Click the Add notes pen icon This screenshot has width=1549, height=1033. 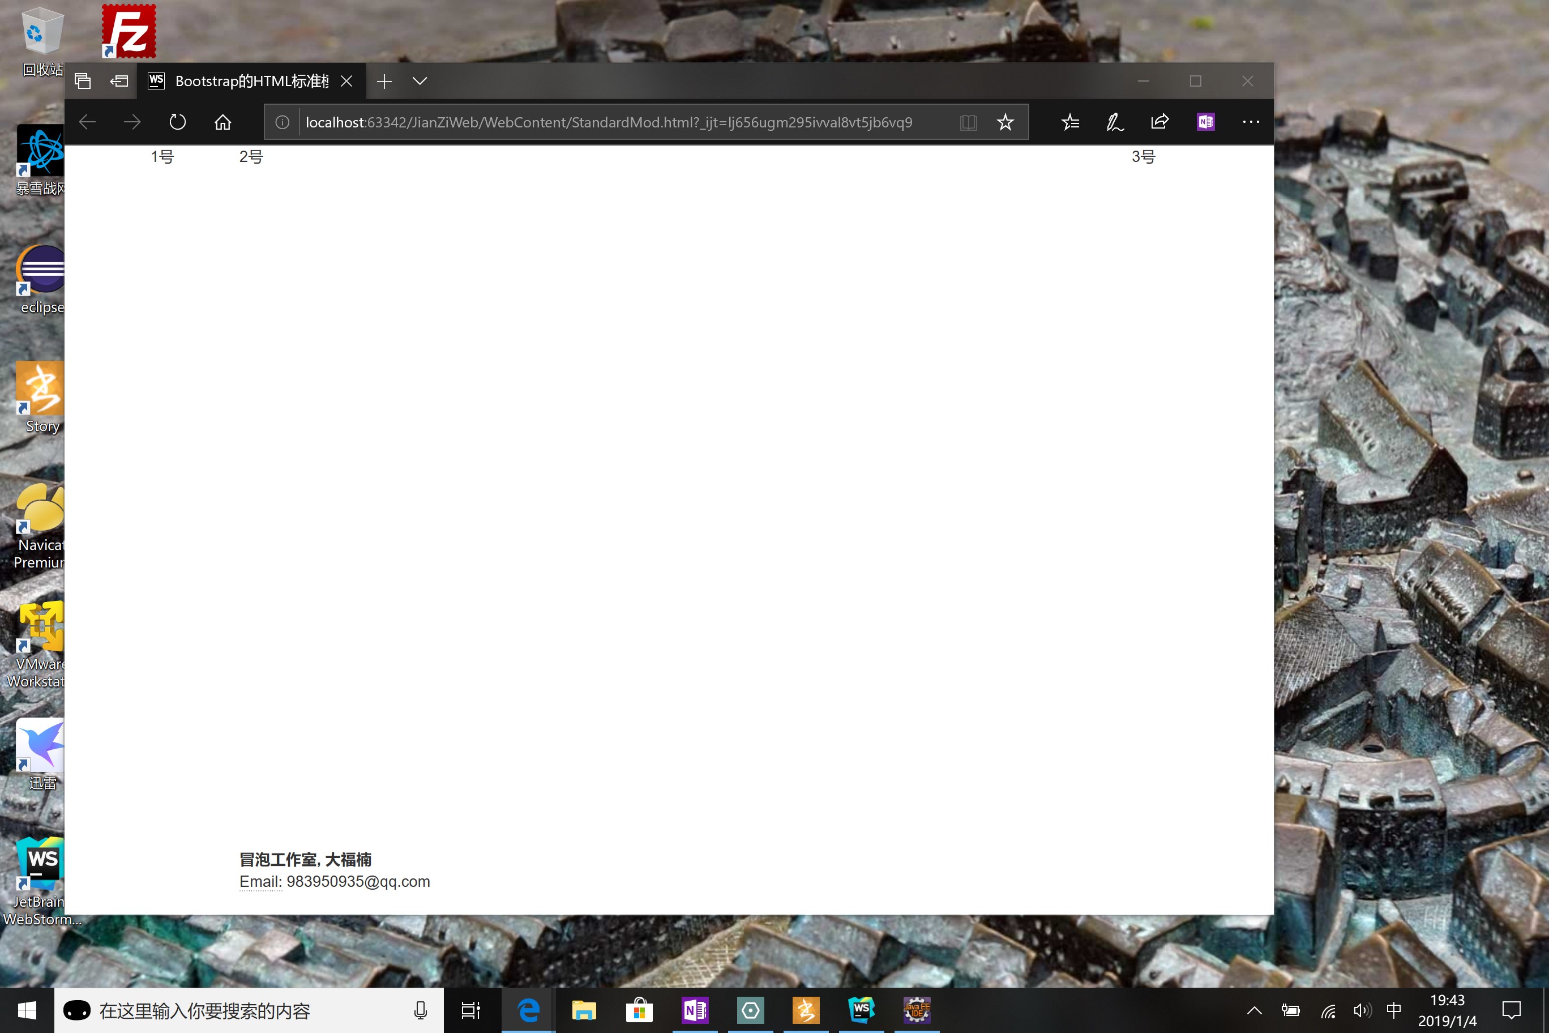[1114, 122]
